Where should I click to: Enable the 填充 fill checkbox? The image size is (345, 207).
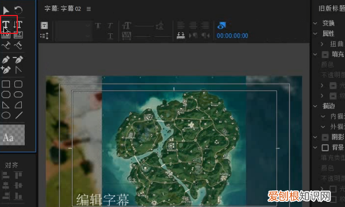325,54
